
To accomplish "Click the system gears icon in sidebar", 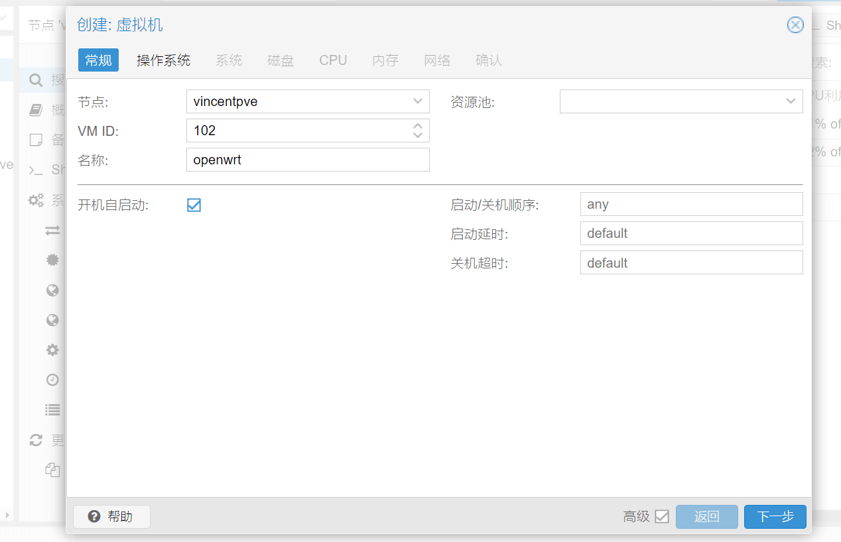I will click(x=36, y=200).
